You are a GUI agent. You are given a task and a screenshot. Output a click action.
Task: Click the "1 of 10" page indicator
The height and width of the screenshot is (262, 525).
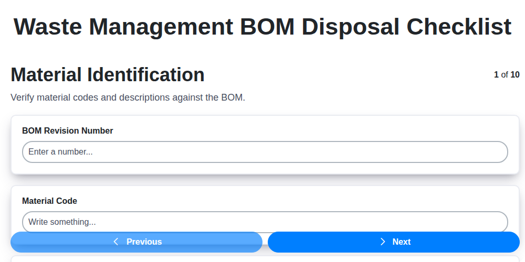[507, 75]
